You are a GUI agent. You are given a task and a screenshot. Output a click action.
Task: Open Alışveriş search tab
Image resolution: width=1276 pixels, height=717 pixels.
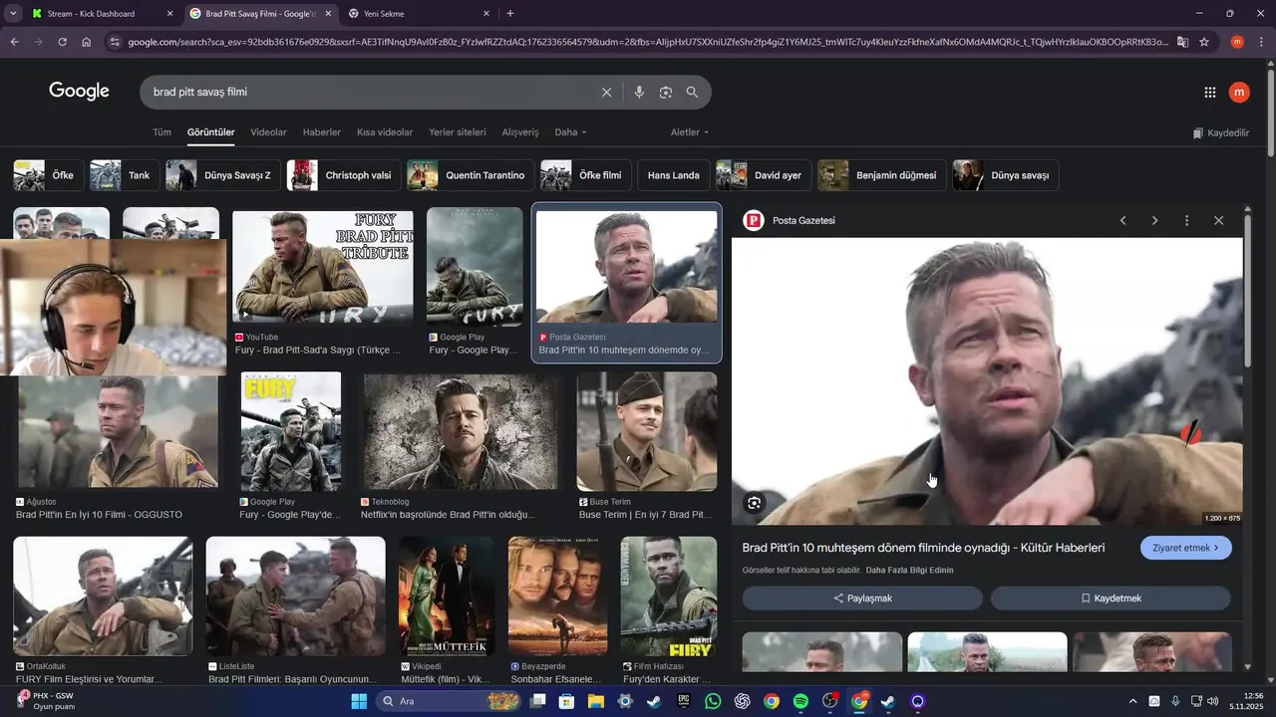[520, 132]
